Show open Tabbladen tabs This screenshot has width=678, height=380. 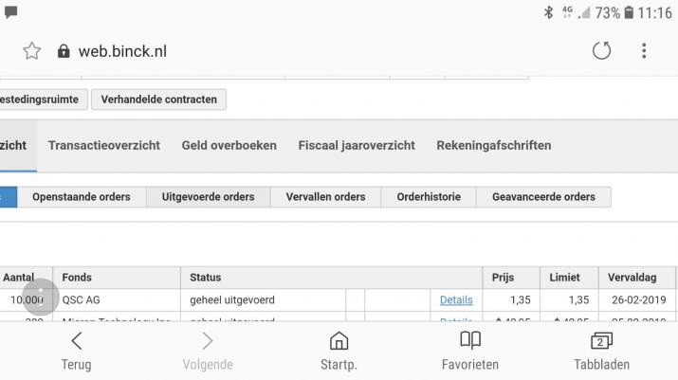[601, 349]
